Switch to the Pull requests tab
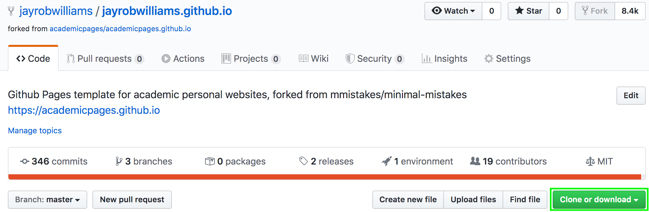 coord(105,59)
